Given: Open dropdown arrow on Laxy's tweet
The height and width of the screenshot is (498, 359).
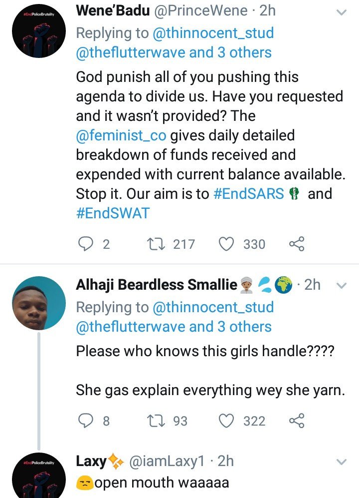Looking at the screenshot, I should point(342,461).
